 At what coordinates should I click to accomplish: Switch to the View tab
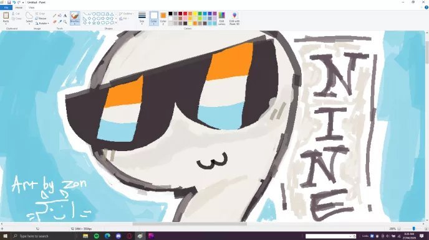(x=32, y=7)
